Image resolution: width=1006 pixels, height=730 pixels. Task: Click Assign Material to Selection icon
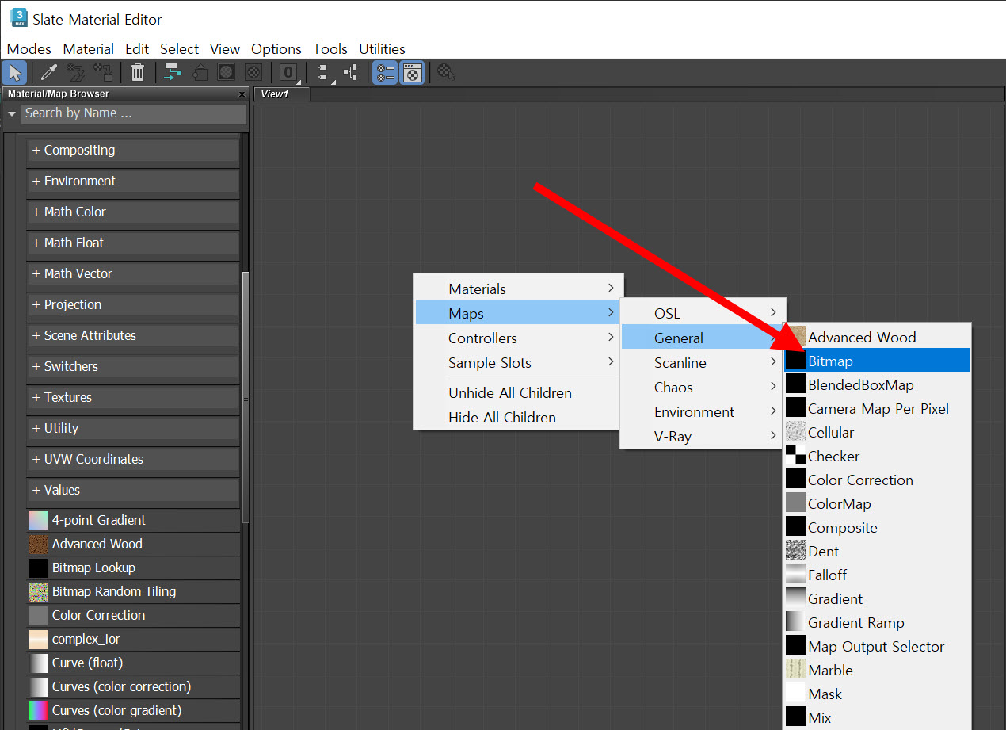click(103, 73)
